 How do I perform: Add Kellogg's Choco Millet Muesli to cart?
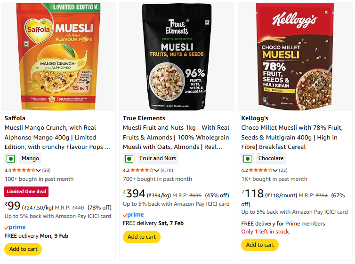(260, 245)
